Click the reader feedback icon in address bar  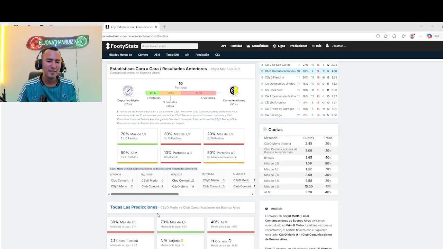pos(378,36)
